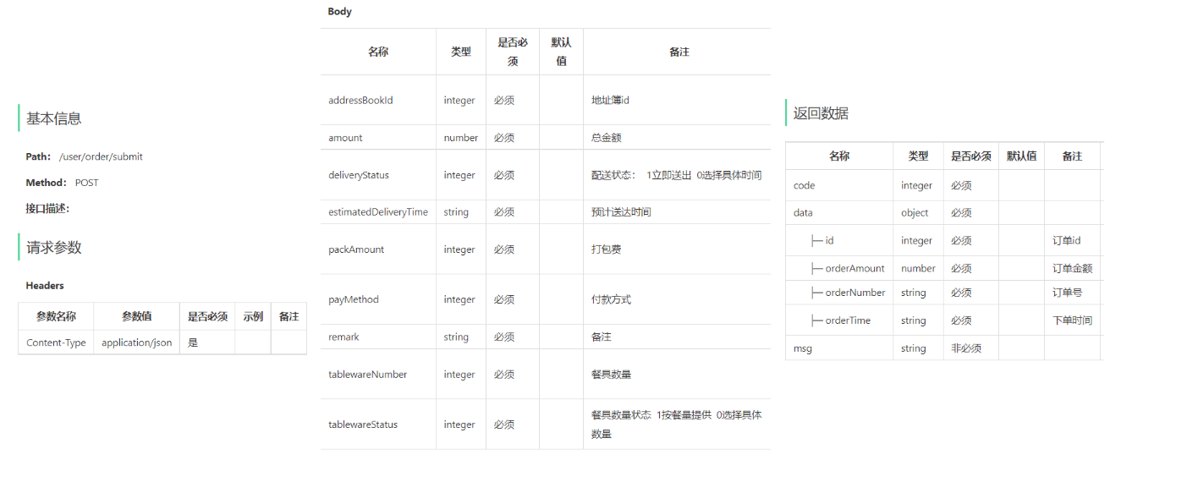Select the code field in return data

pyautogui.click(x=805, y=185)
